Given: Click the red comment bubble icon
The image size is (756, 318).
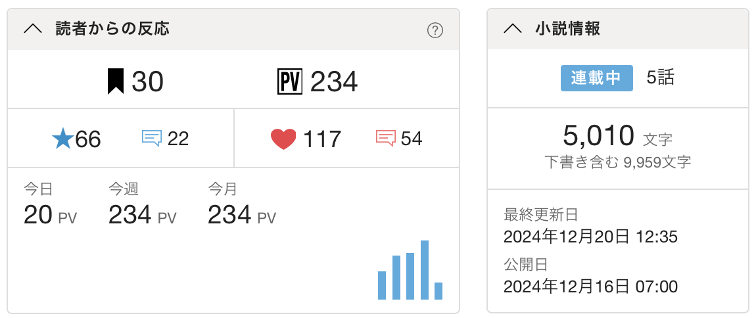Looking at the screenshot, I should point(385,138).
